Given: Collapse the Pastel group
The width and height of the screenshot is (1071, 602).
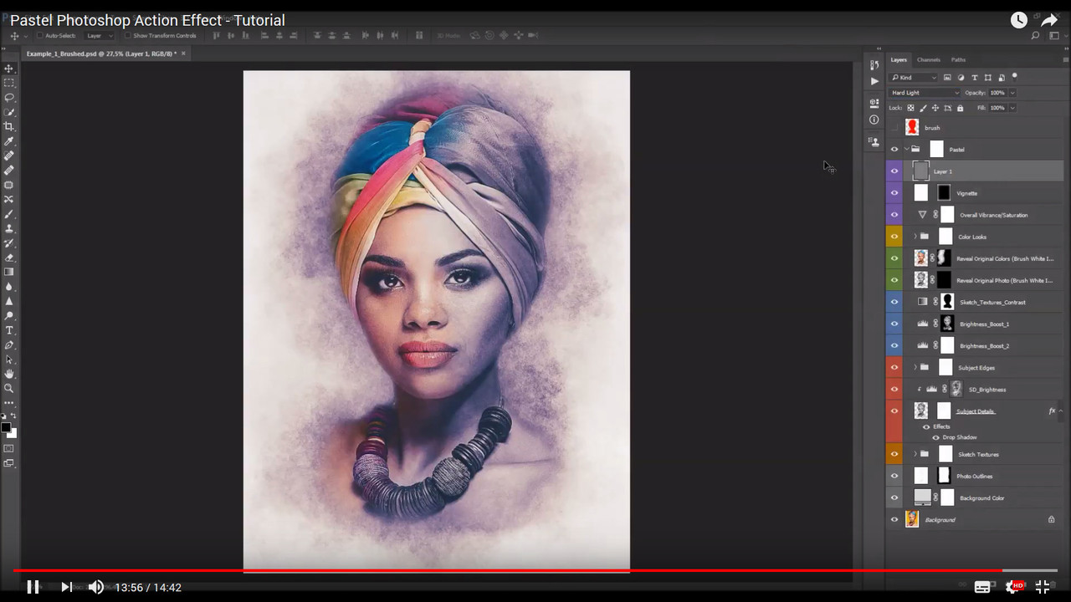Looking at the screenshot, I should [x=906, y=150].
